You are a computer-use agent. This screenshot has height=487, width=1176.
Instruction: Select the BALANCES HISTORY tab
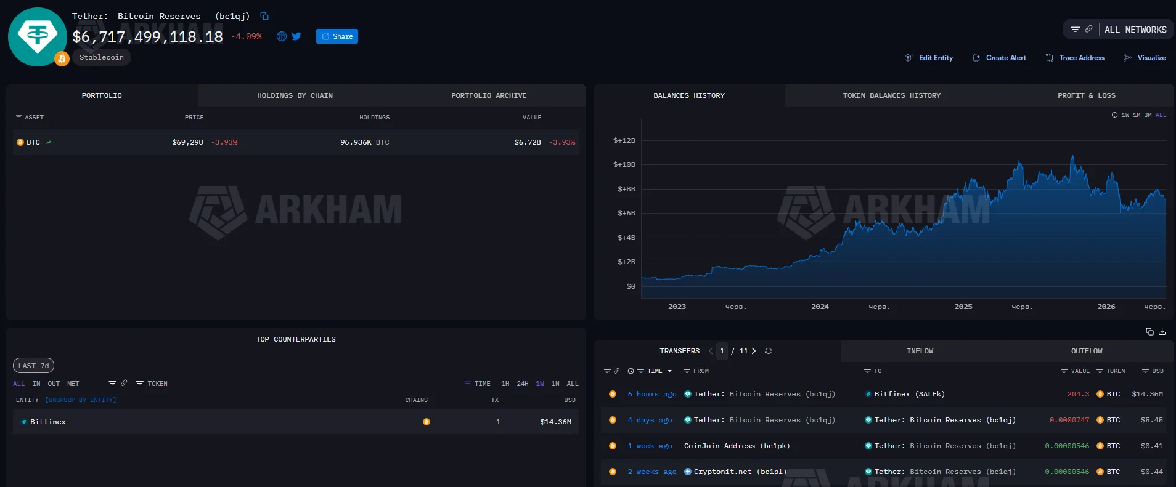tap(689, 95)
